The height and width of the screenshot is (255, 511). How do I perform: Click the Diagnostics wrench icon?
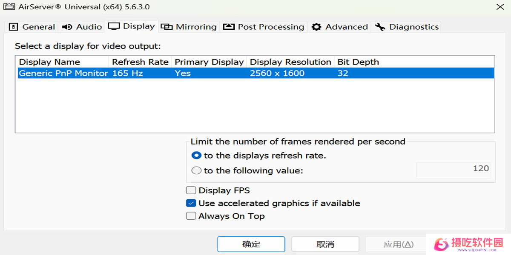click(380, 27)
